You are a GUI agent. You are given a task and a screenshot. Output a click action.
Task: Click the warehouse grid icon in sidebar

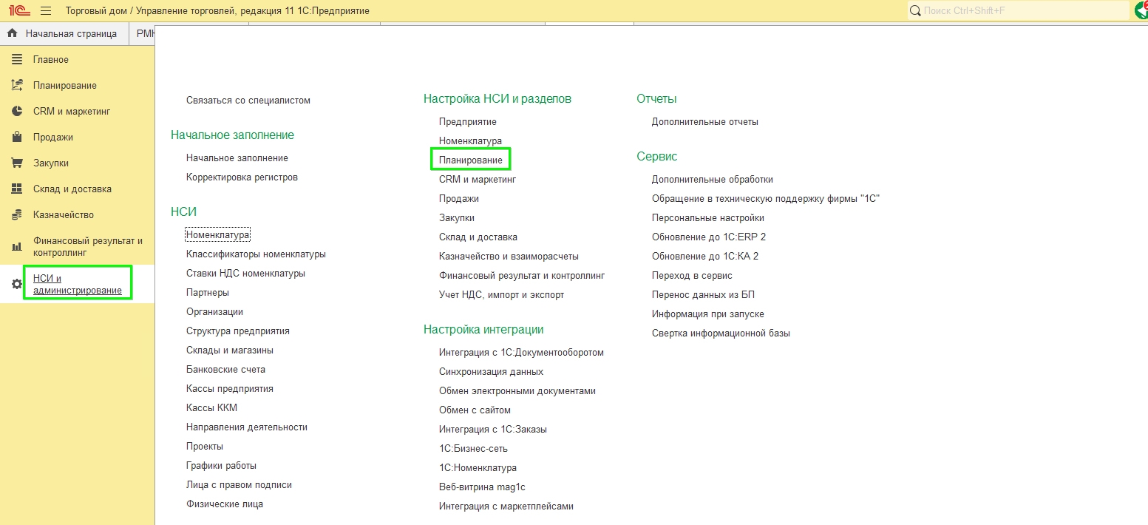17,189
